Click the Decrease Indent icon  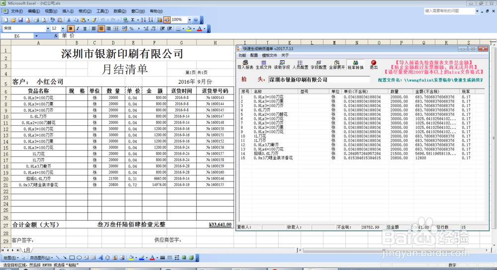pyautogui.click(x=163, y=28)
